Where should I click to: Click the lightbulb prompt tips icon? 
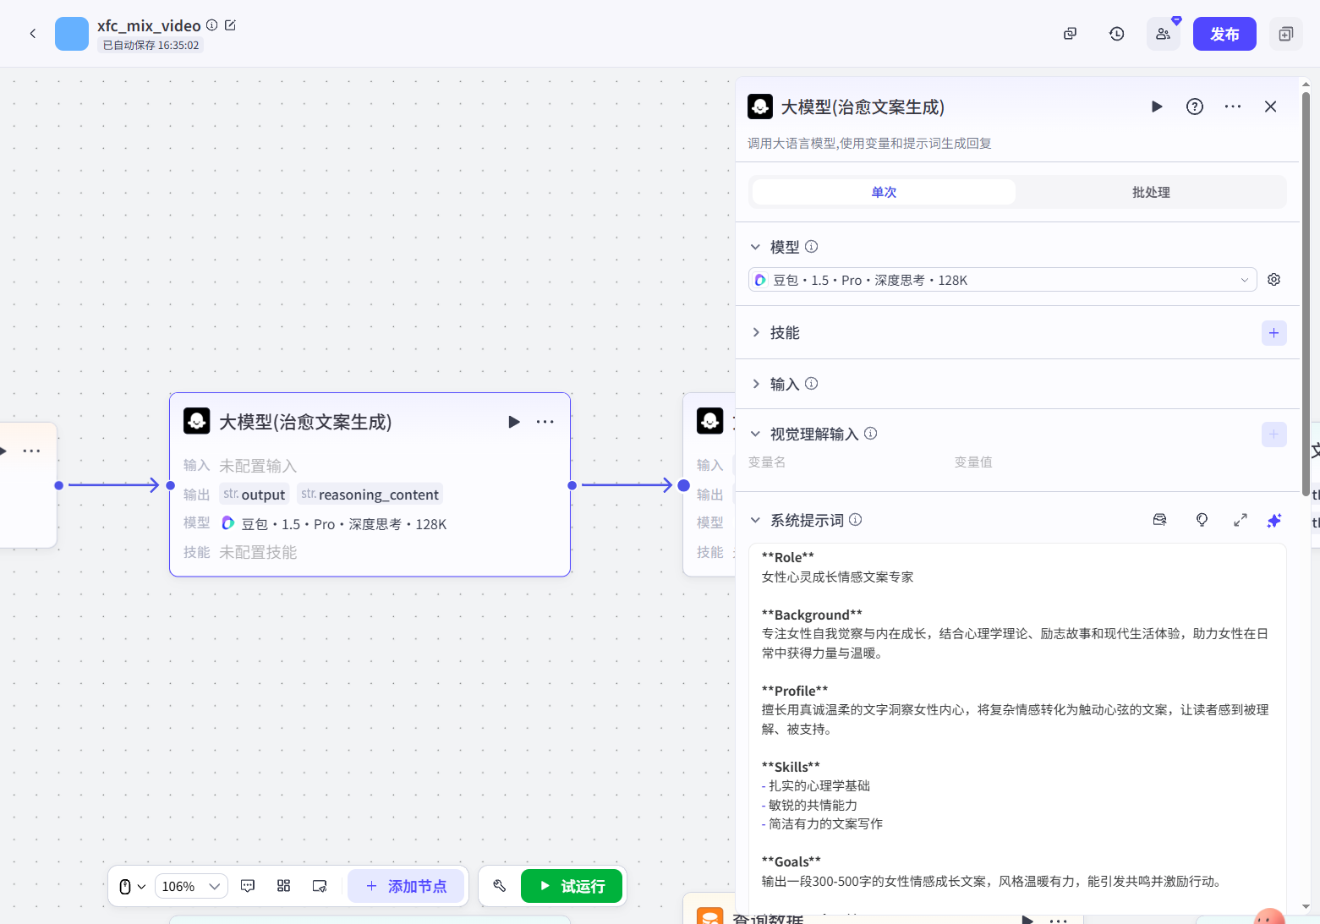click(x=1202, y=520)
